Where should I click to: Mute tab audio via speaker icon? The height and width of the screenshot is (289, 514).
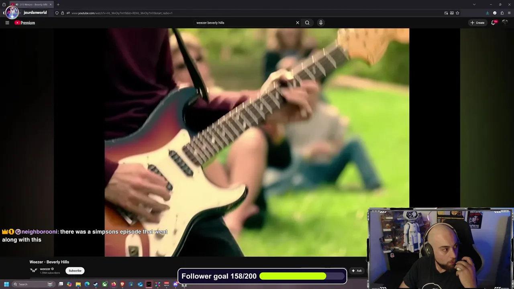point(17,4)
